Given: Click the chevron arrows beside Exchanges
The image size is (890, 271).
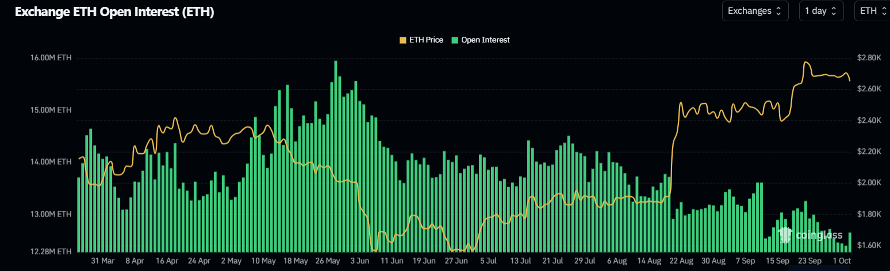Looking at the screenshot, I should pos(778,11).
